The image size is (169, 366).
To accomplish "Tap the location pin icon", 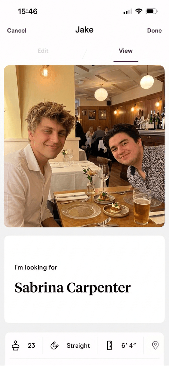I will pos(155,345).
